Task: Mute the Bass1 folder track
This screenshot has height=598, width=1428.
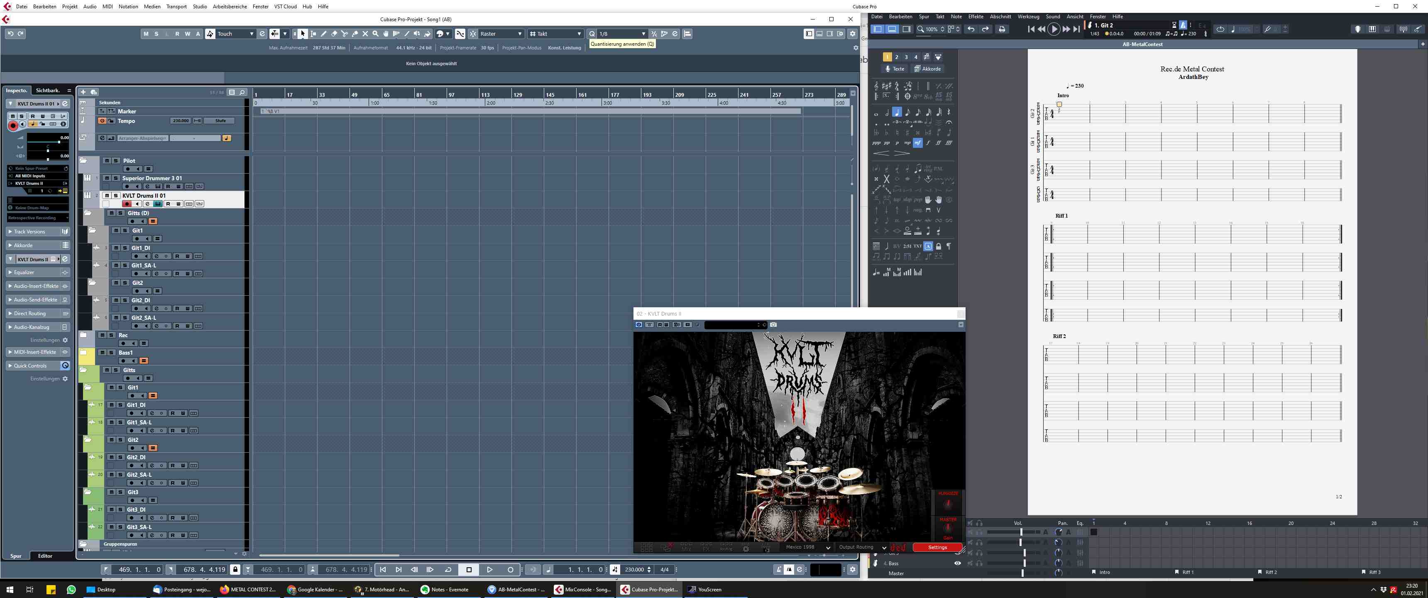Action: click(x=102, y=352)
